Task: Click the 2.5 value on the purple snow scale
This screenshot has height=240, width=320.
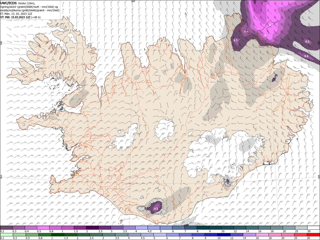Action: (100, 231)
